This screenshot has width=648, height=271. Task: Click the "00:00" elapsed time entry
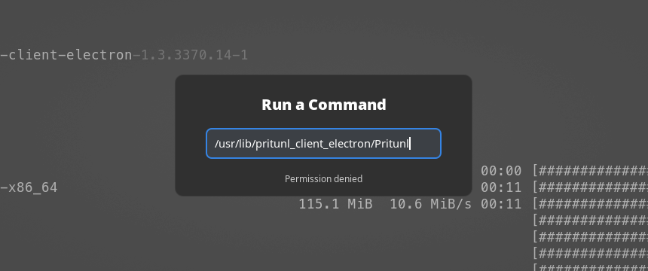click(x=501, y=171)
